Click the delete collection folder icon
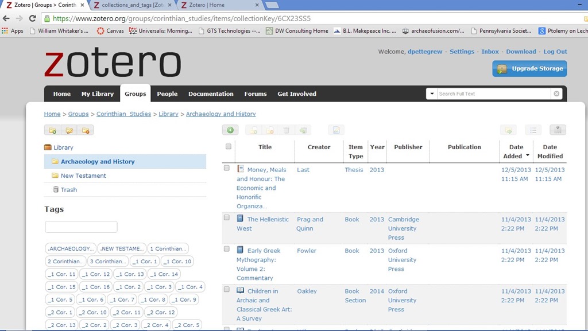 pos(86,130)
